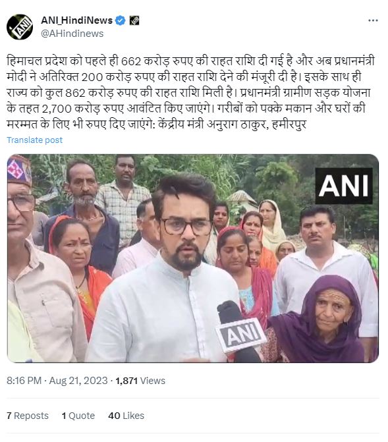
Task: Visit the @AHindinews handle link
Action: point(72,34)
